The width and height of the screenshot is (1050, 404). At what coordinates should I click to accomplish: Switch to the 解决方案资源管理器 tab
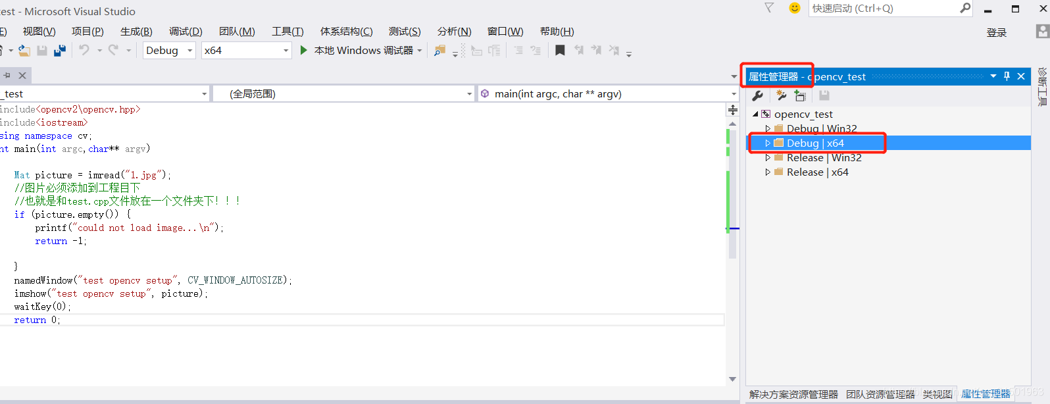[x=793, y=394]
